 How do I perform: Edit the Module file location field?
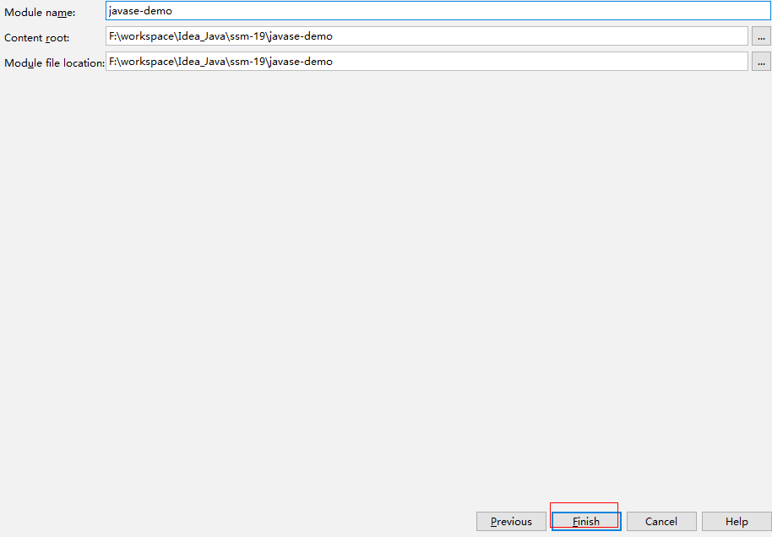pyautogui.click(x=427, y=62)
